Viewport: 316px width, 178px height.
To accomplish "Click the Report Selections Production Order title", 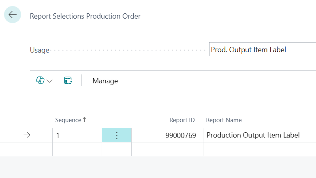I will coord(85,16).
